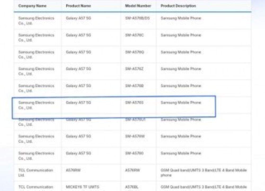Click Galaxy A57 5G in the SM-A576C row
The width and height of the screenshot is (265, 191).
click(78, 35)
